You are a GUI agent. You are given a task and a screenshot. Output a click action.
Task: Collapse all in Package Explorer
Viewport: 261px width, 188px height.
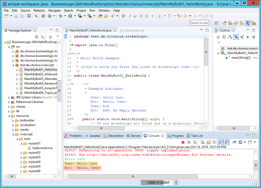click(37, 37)
